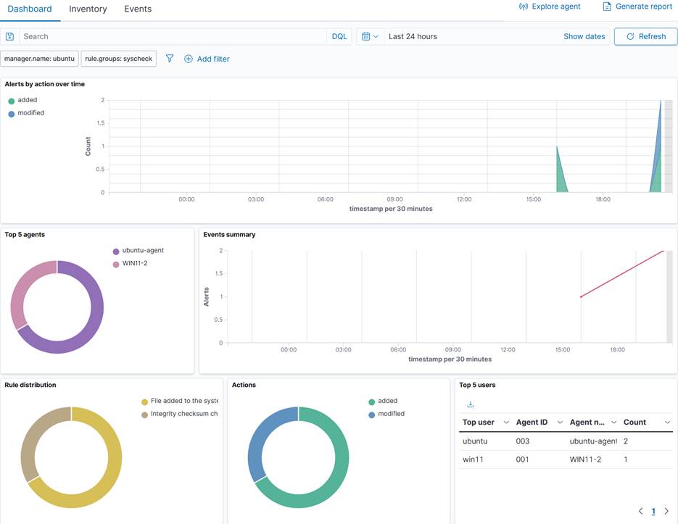Go to previous page of users table
Screen dimensions: 678x524
pyautogui.click(x=640, y=511)
